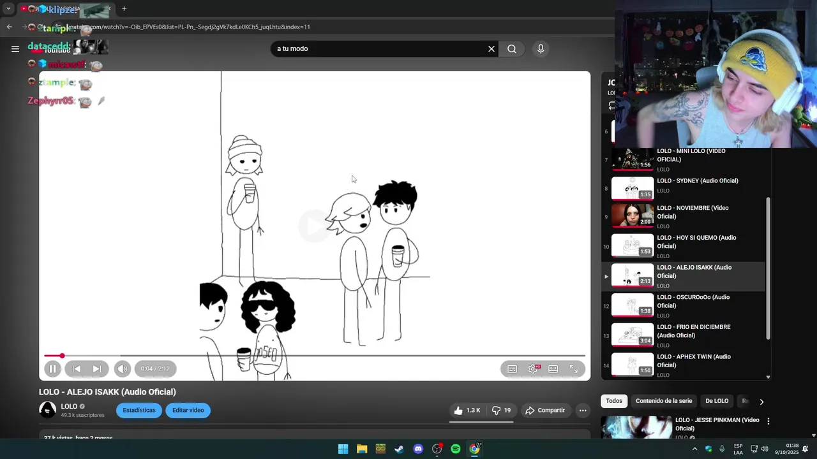The height and width of the screenshot is (459, 817).
Task: Click the video title ALEJO ISAKK
Action: pyautogui.click(x=107, y=392)
